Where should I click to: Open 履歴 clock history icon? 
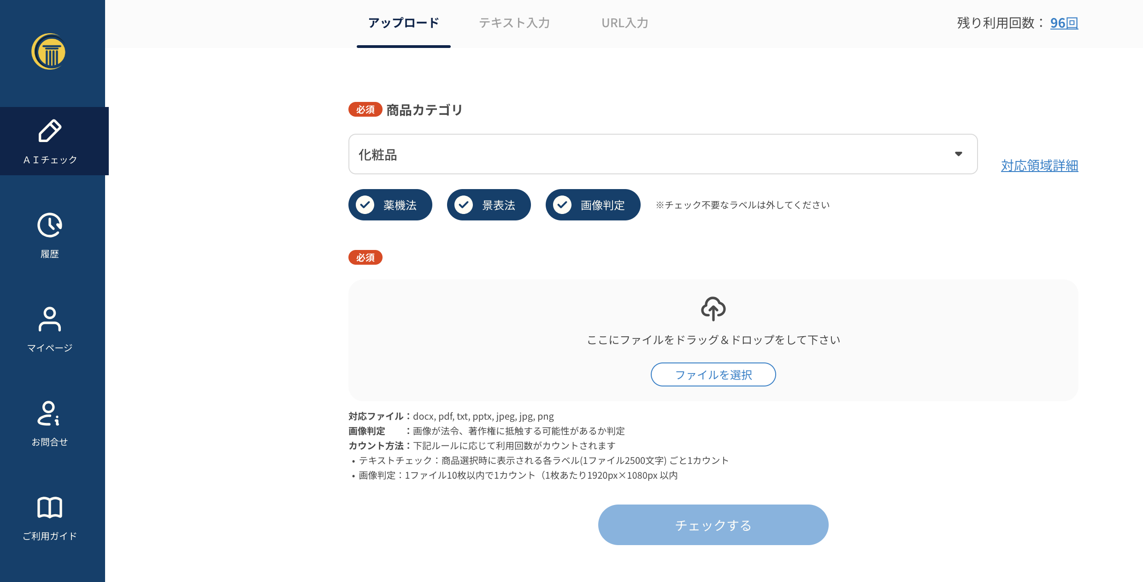click(50, 225)
